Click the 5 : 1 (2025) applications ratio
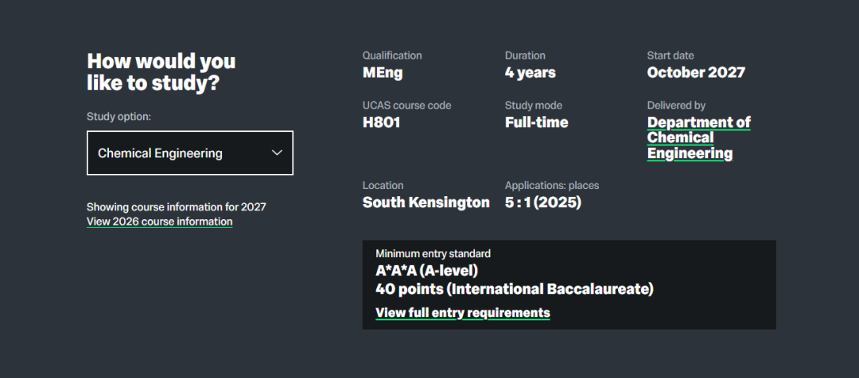Screen dimensions: 859x378 tap(542, 202)
